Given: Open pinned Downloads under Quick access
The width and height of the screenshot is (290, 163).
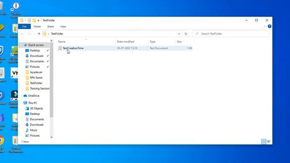Looking at the screenshot, I should 37,56.
